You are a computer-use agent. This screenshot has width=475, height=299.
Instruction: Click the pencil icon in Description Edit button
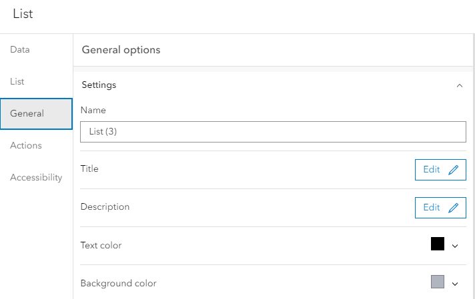453,208
